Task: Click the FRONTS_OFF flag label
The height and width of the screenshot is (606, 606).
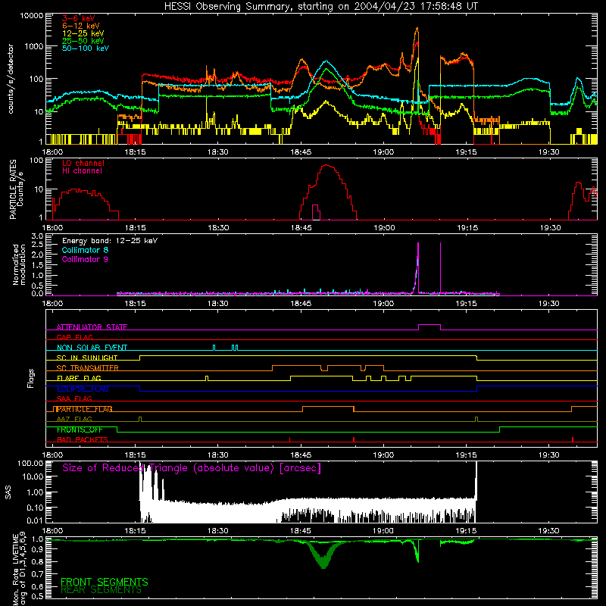Action: point(80,430)
